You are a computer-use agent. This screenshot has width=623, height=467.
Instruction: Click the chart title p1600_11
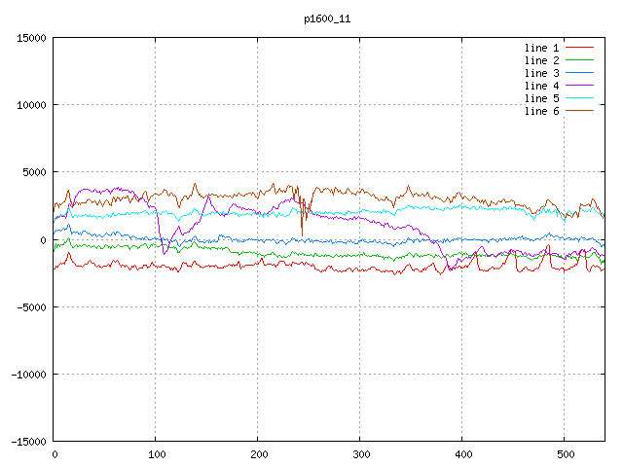326,18
